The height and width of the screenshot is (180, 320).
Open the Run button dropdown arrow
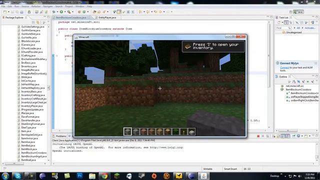point(65,12)
